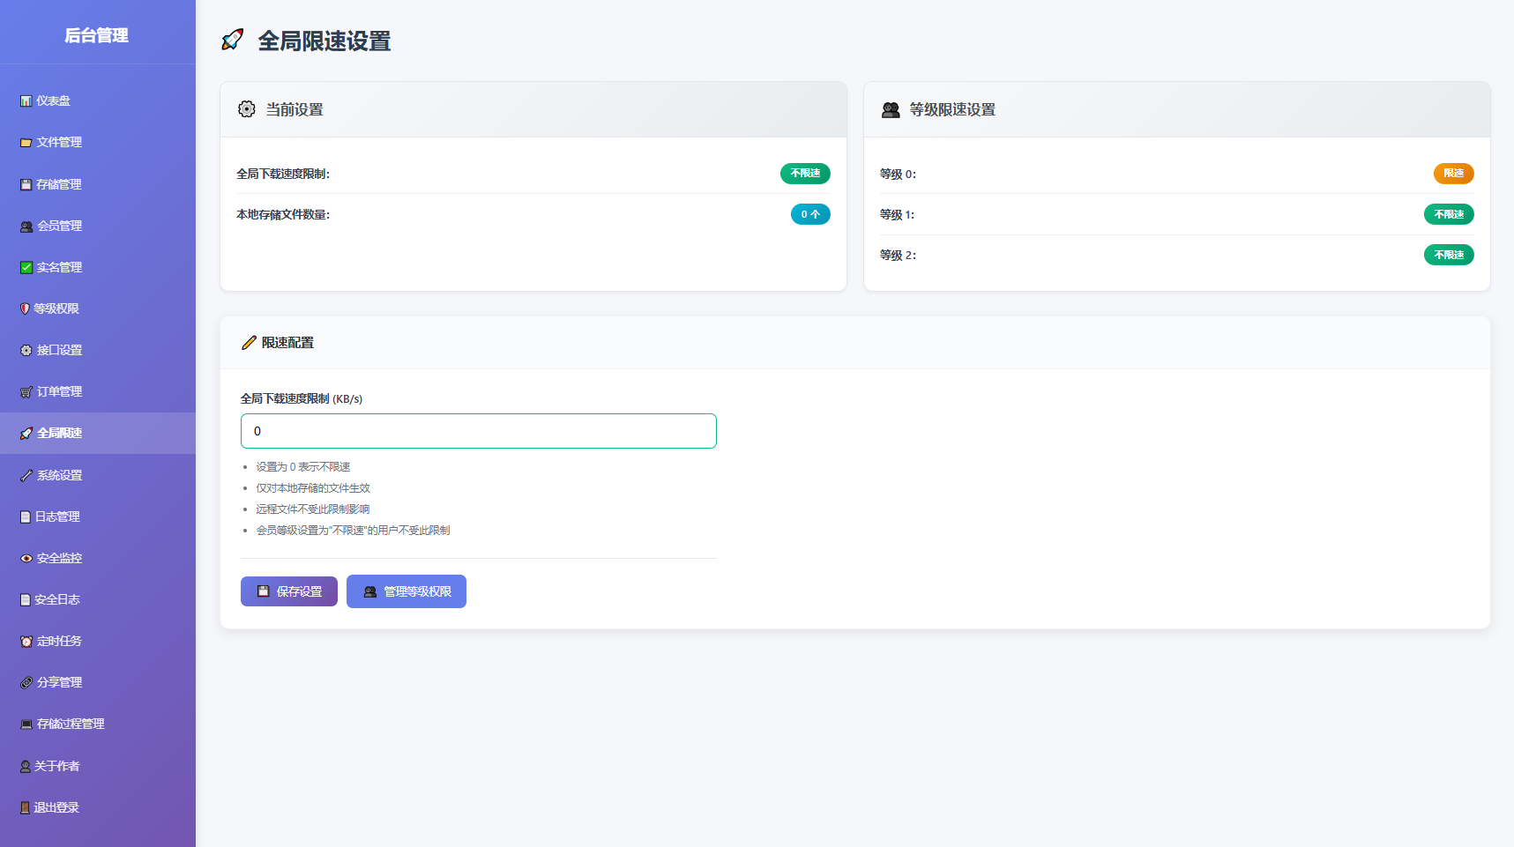Click the 会员管理 members icon
The image size is (1514, 847).
click(x=26, y=226)
